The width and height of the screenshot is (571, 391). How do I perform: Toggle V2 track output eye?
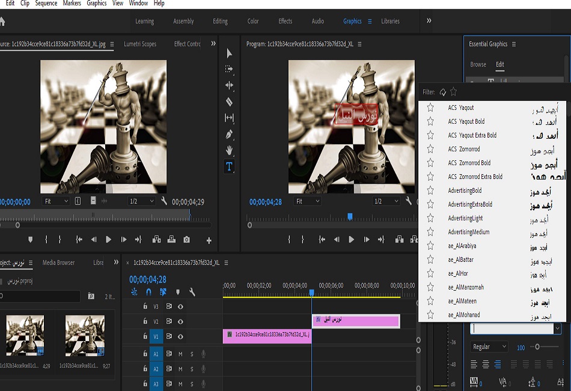[180, 321]
